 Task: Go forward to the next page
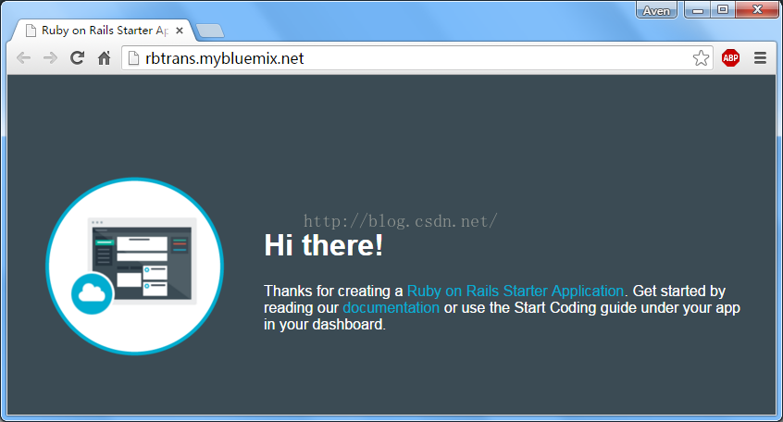click(x=50, y=58)
